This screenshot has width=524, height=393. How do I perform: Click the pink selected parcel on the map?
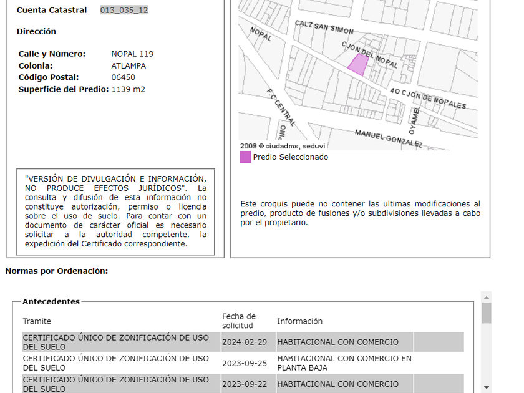(x=357, y=64)
